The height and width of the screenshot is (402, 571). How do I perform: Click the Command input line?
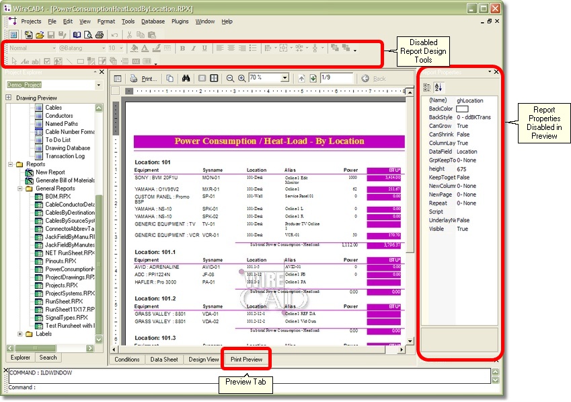tap(250, 387)
